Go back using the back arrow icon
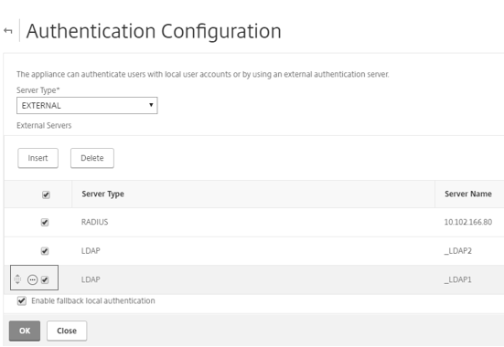The image size is (504, 347). [x=8, y=31]
